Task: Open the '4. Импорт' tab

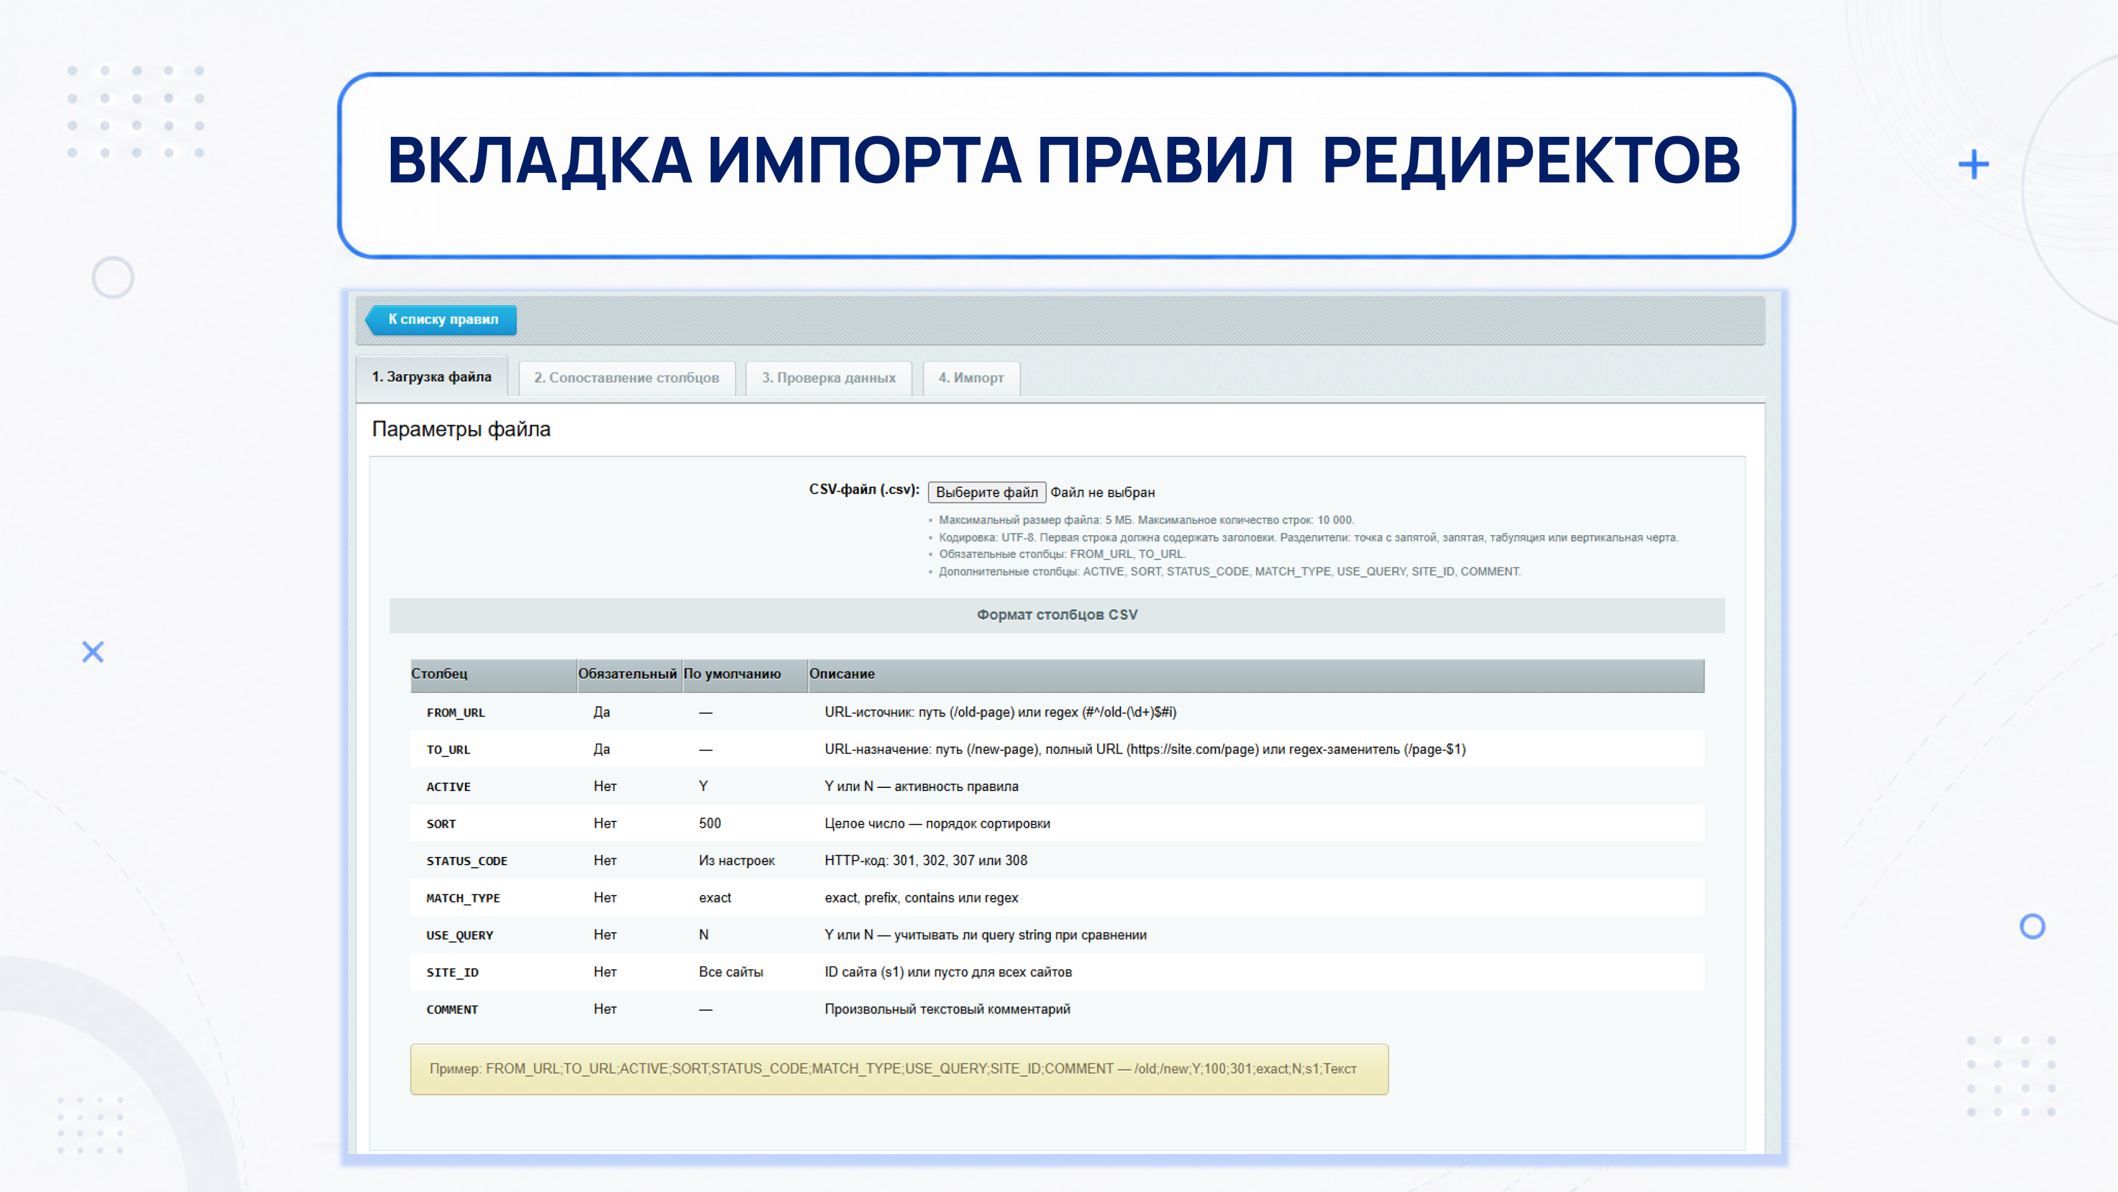Action: (x=971, y=378)
